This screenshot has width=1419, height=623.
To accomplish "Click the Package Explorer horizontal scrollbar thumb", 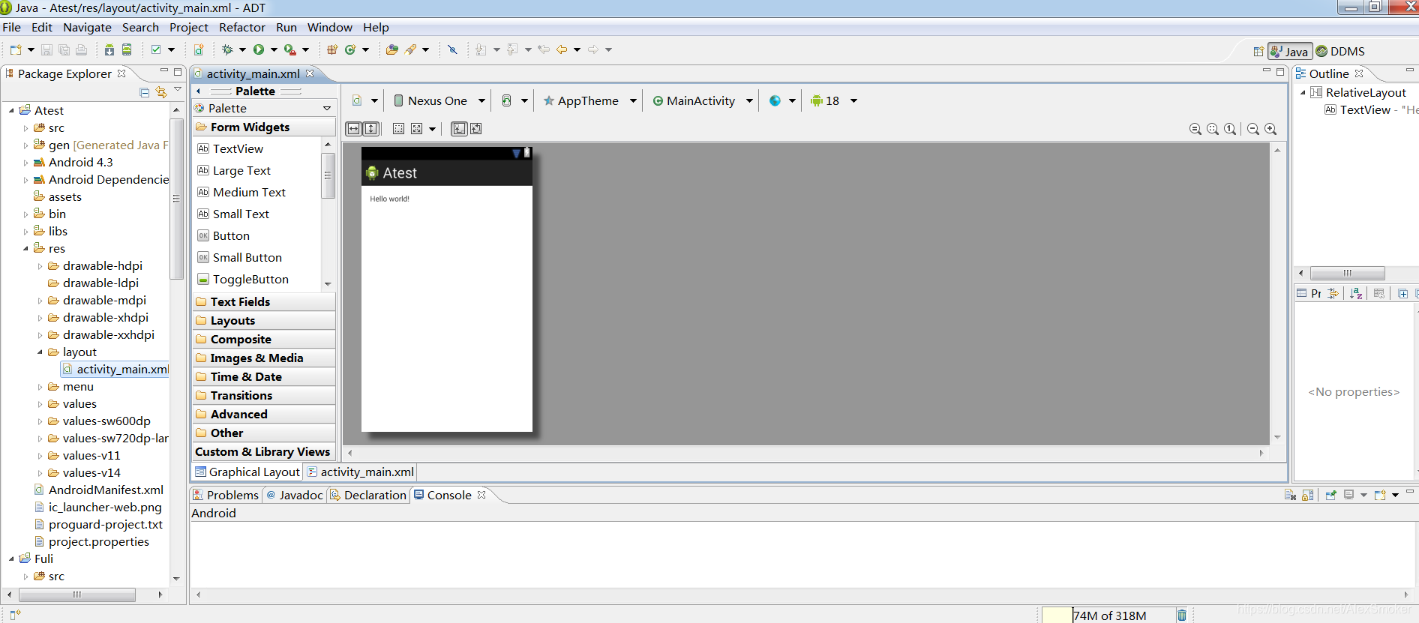I will pos(77,595).
